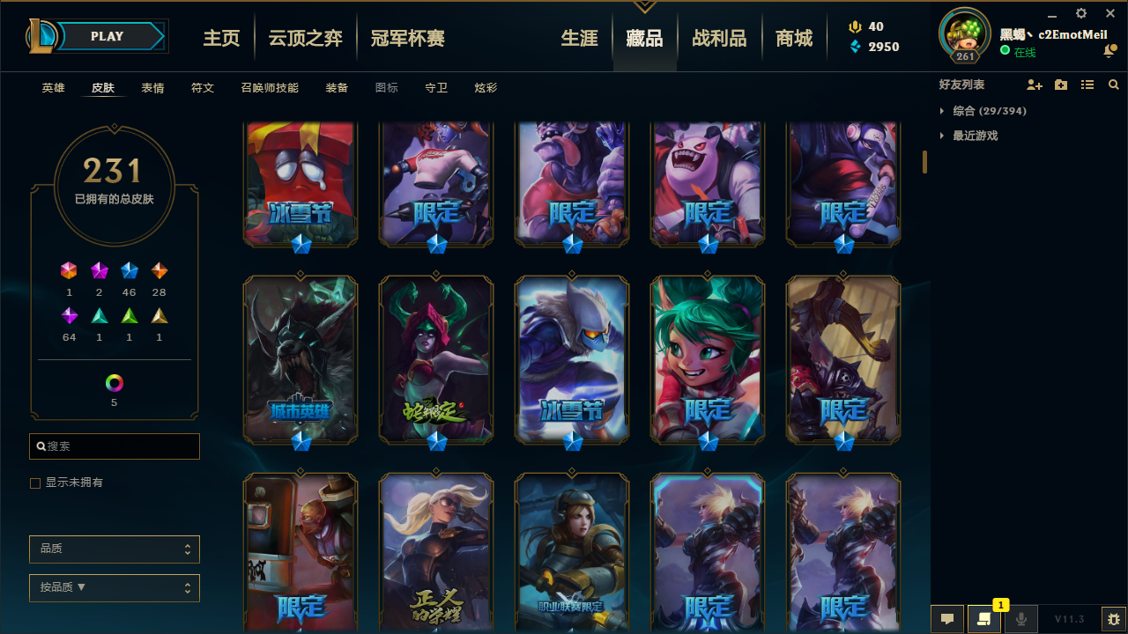Image resolution: width=1128 pixels, height=634 pixels.
Task: Open the 按品质 sort dropdown
Action: [x=115, y=588]
